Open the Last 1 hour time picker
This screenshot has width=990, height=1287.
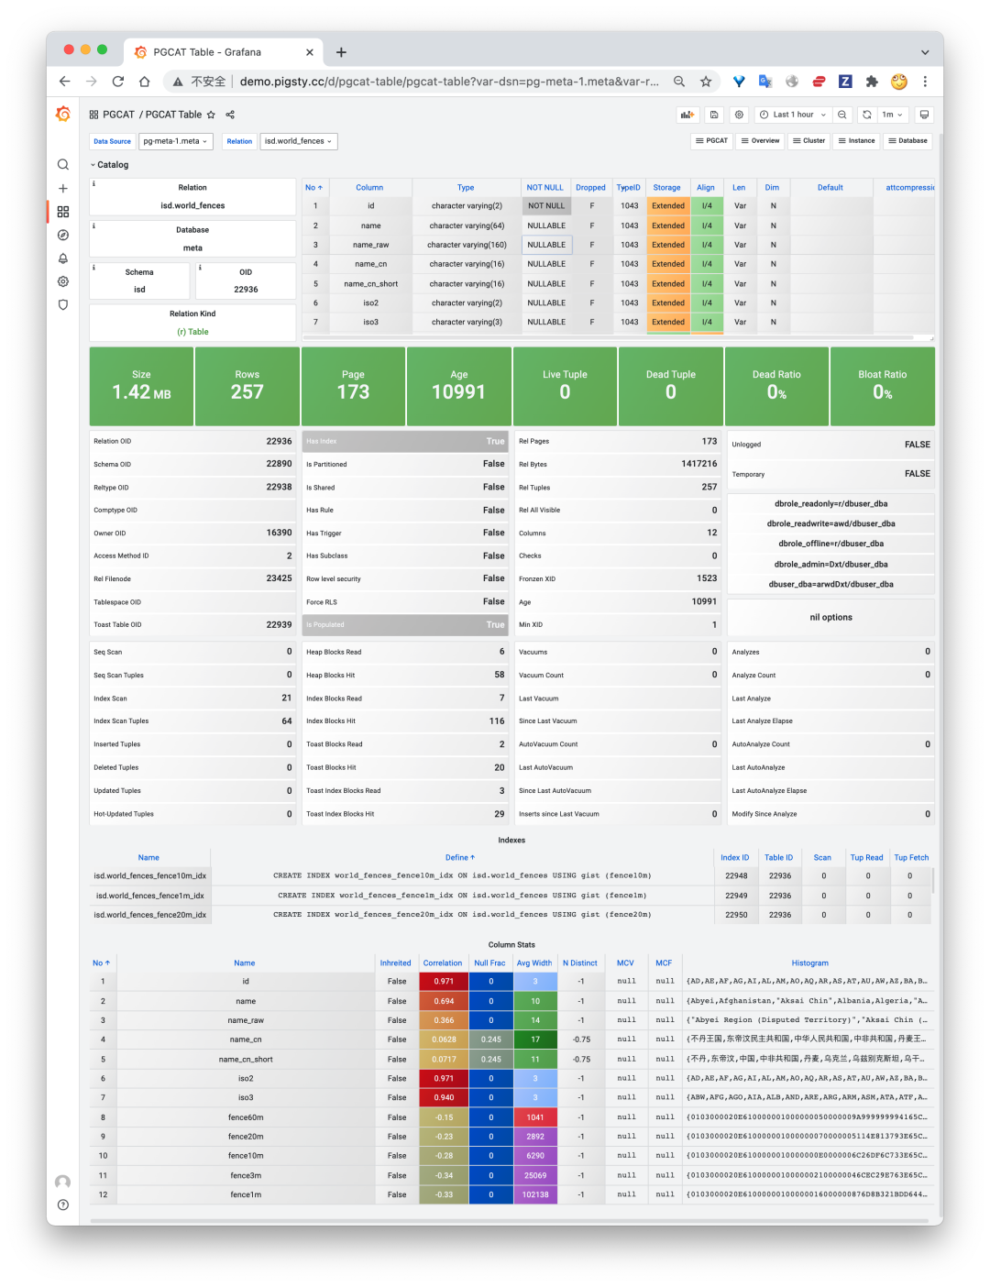(793, 115)
